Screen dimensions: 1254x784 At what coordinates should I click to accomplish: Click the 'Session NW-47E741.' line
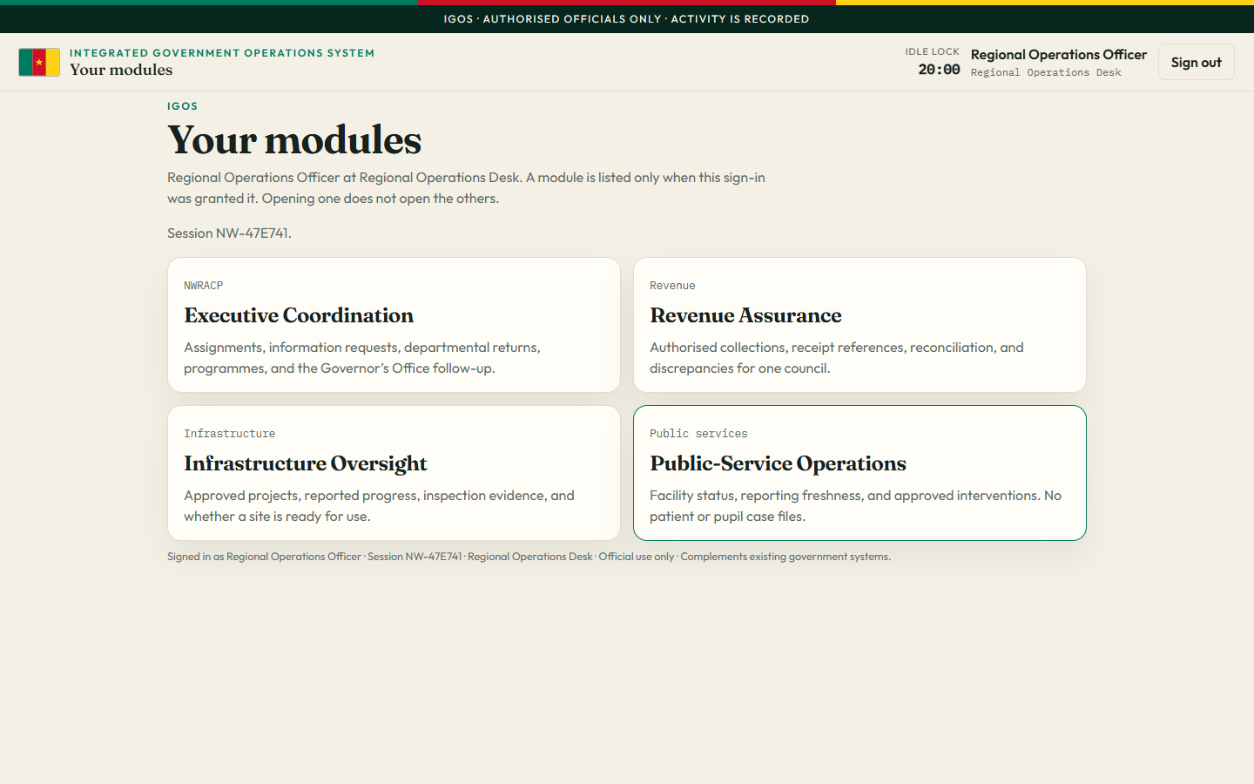coord(229,233)
